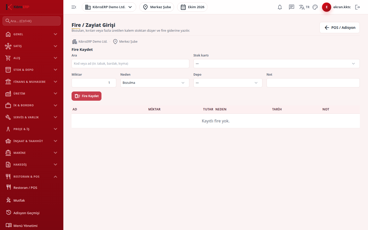Focus the Ara product search field
The image size is (368, 230).
click(130, 64)
